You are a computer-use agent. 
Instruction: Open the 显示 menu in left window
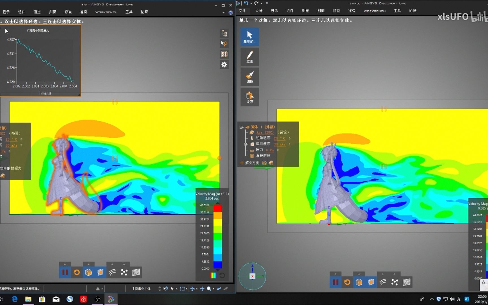pyautogui.click(x=6, y=12)
